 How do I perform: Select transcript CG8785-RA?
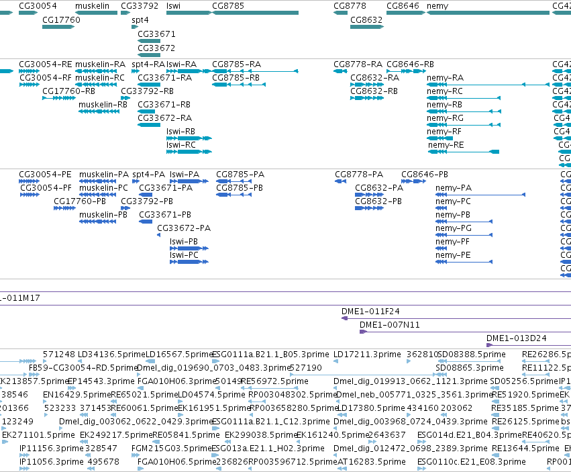(x=255, y=71)
